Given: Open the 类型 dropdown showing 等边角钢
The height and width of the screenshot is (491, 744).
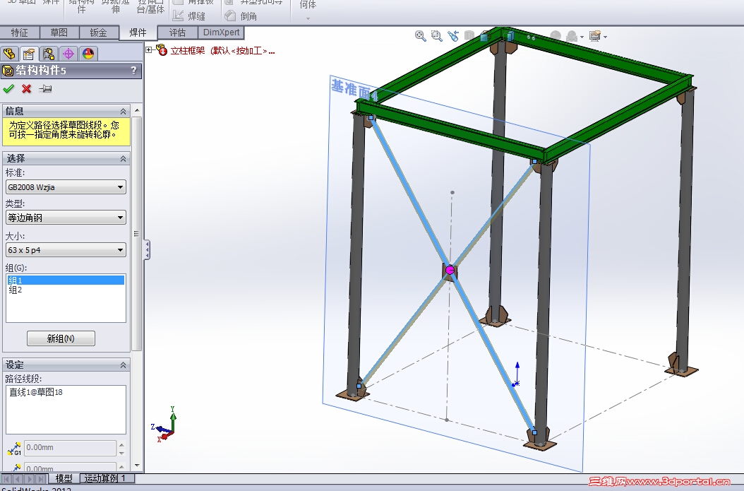Looking at the screenshot, I should (x=66, y=218).
